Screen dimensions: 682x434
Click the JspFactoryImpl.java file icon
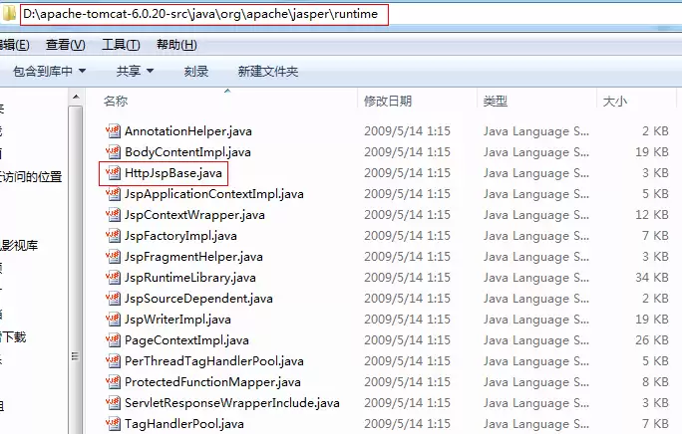point(113,236)
